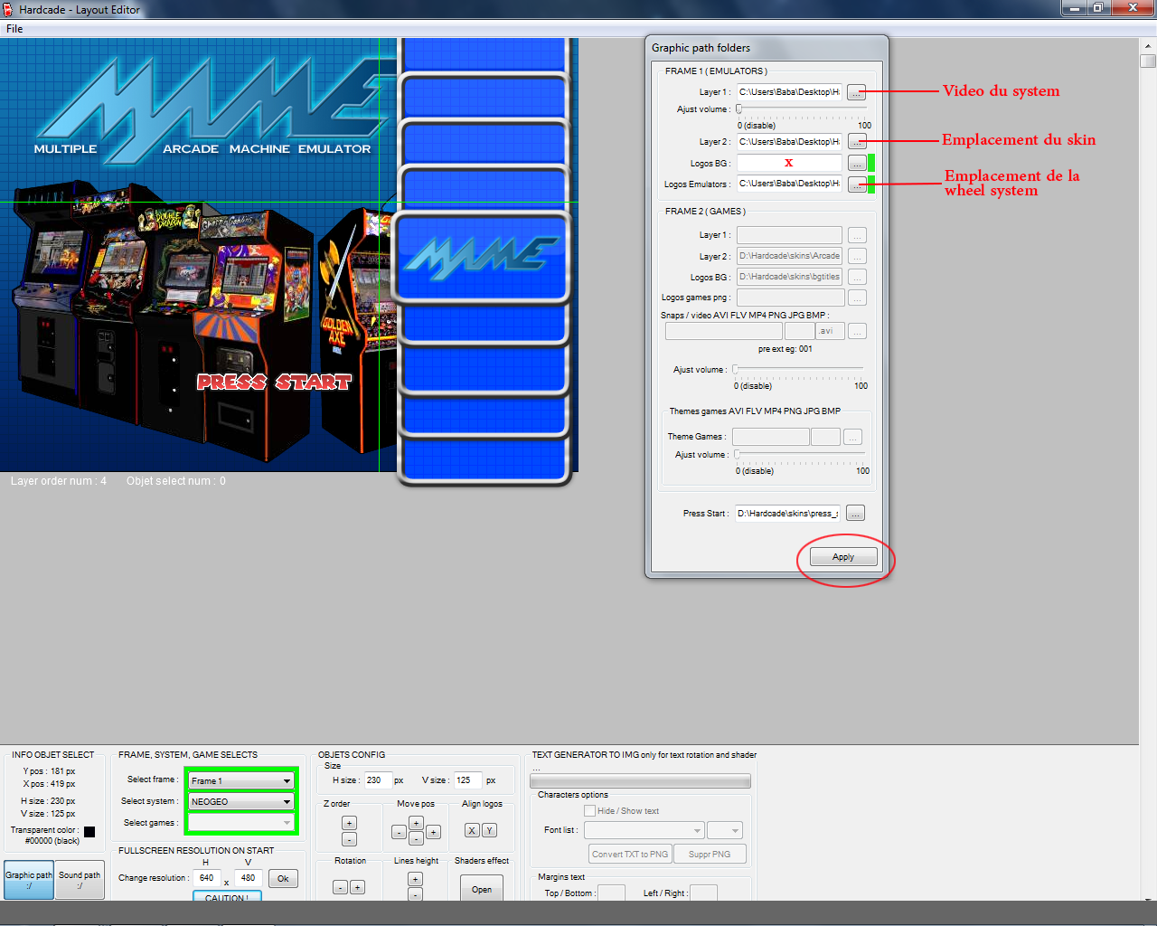
Task: Click Rotation plus button
Action: pos(357,887)
